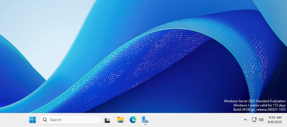Click the taskbar Search box
This screenshot has width=287, height=127.
70,120
